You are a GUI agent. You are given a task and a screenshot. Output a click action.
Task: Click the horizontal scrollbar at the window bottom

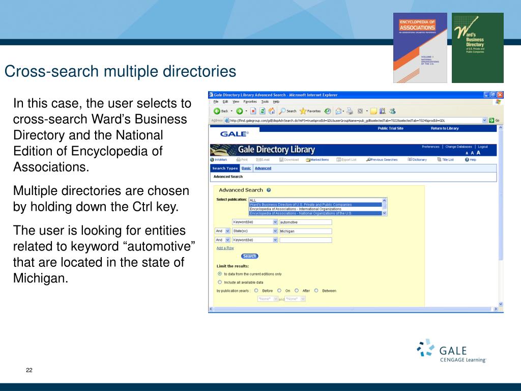[353, 309]
